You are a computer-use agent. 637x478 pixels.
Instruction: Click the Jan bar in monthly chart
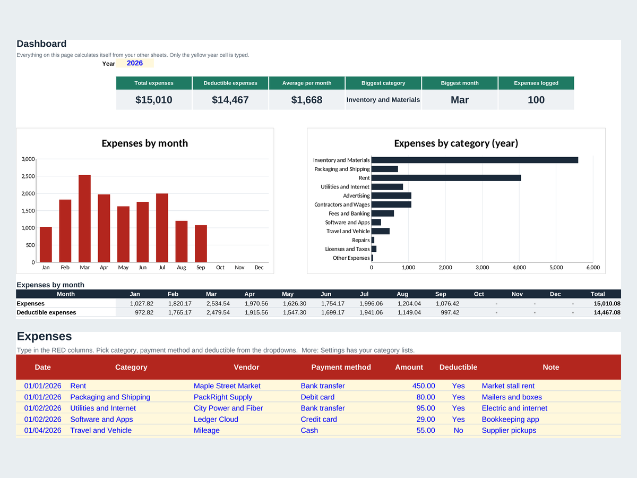pyautogui.click(x=46, y=244)
